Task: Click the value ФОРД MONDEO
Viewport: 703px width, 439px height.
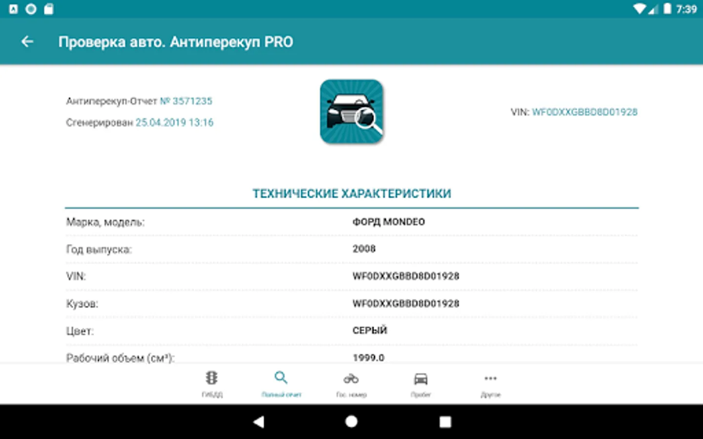Action: [x=389, y=222]
